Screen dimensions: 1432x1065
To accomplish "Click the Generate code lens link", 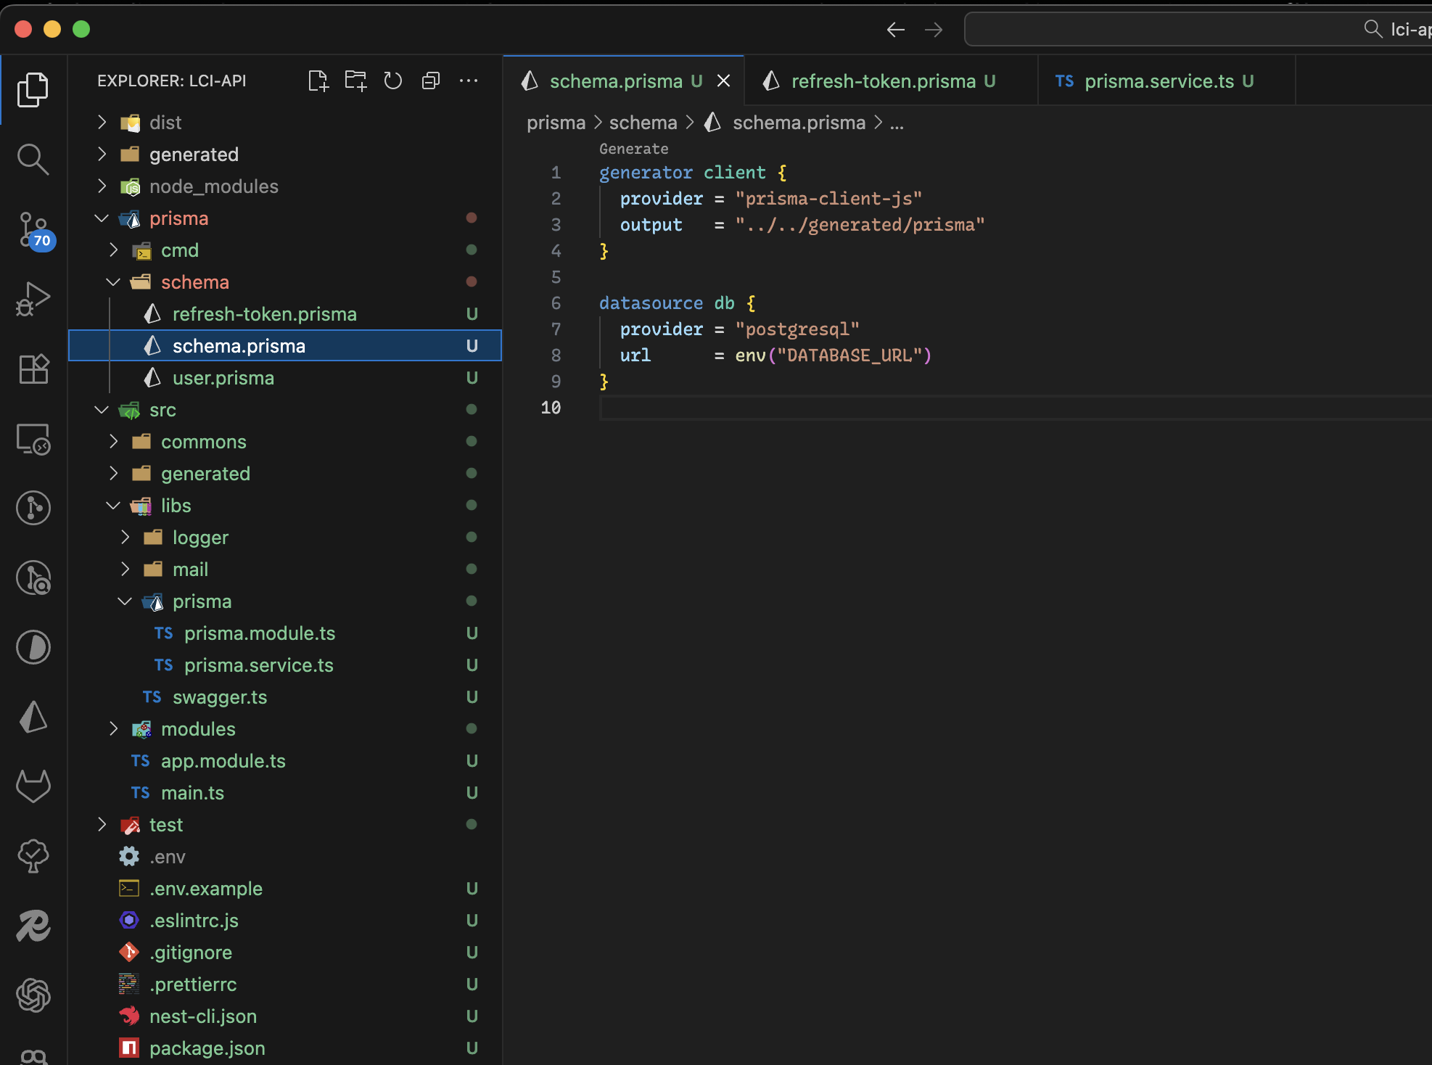I will click(x=633, y=149).
